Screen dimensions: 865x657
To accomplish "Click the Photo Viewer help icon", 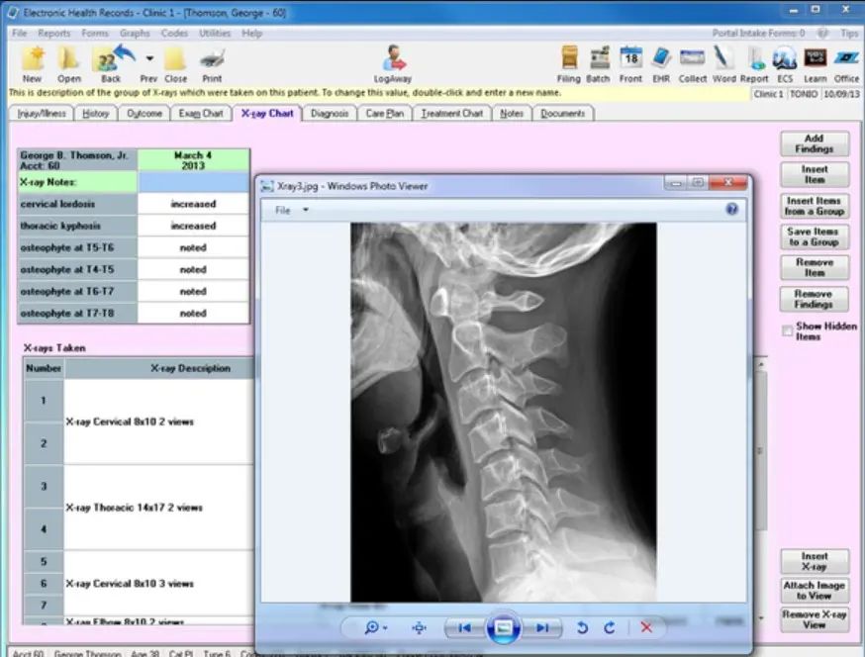I will pos(731,210).
